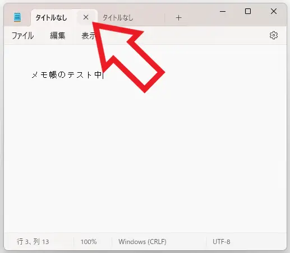Click the Windows (CRLF) line ending indicator
The image size is (290, 253).
tap(142, 242)
